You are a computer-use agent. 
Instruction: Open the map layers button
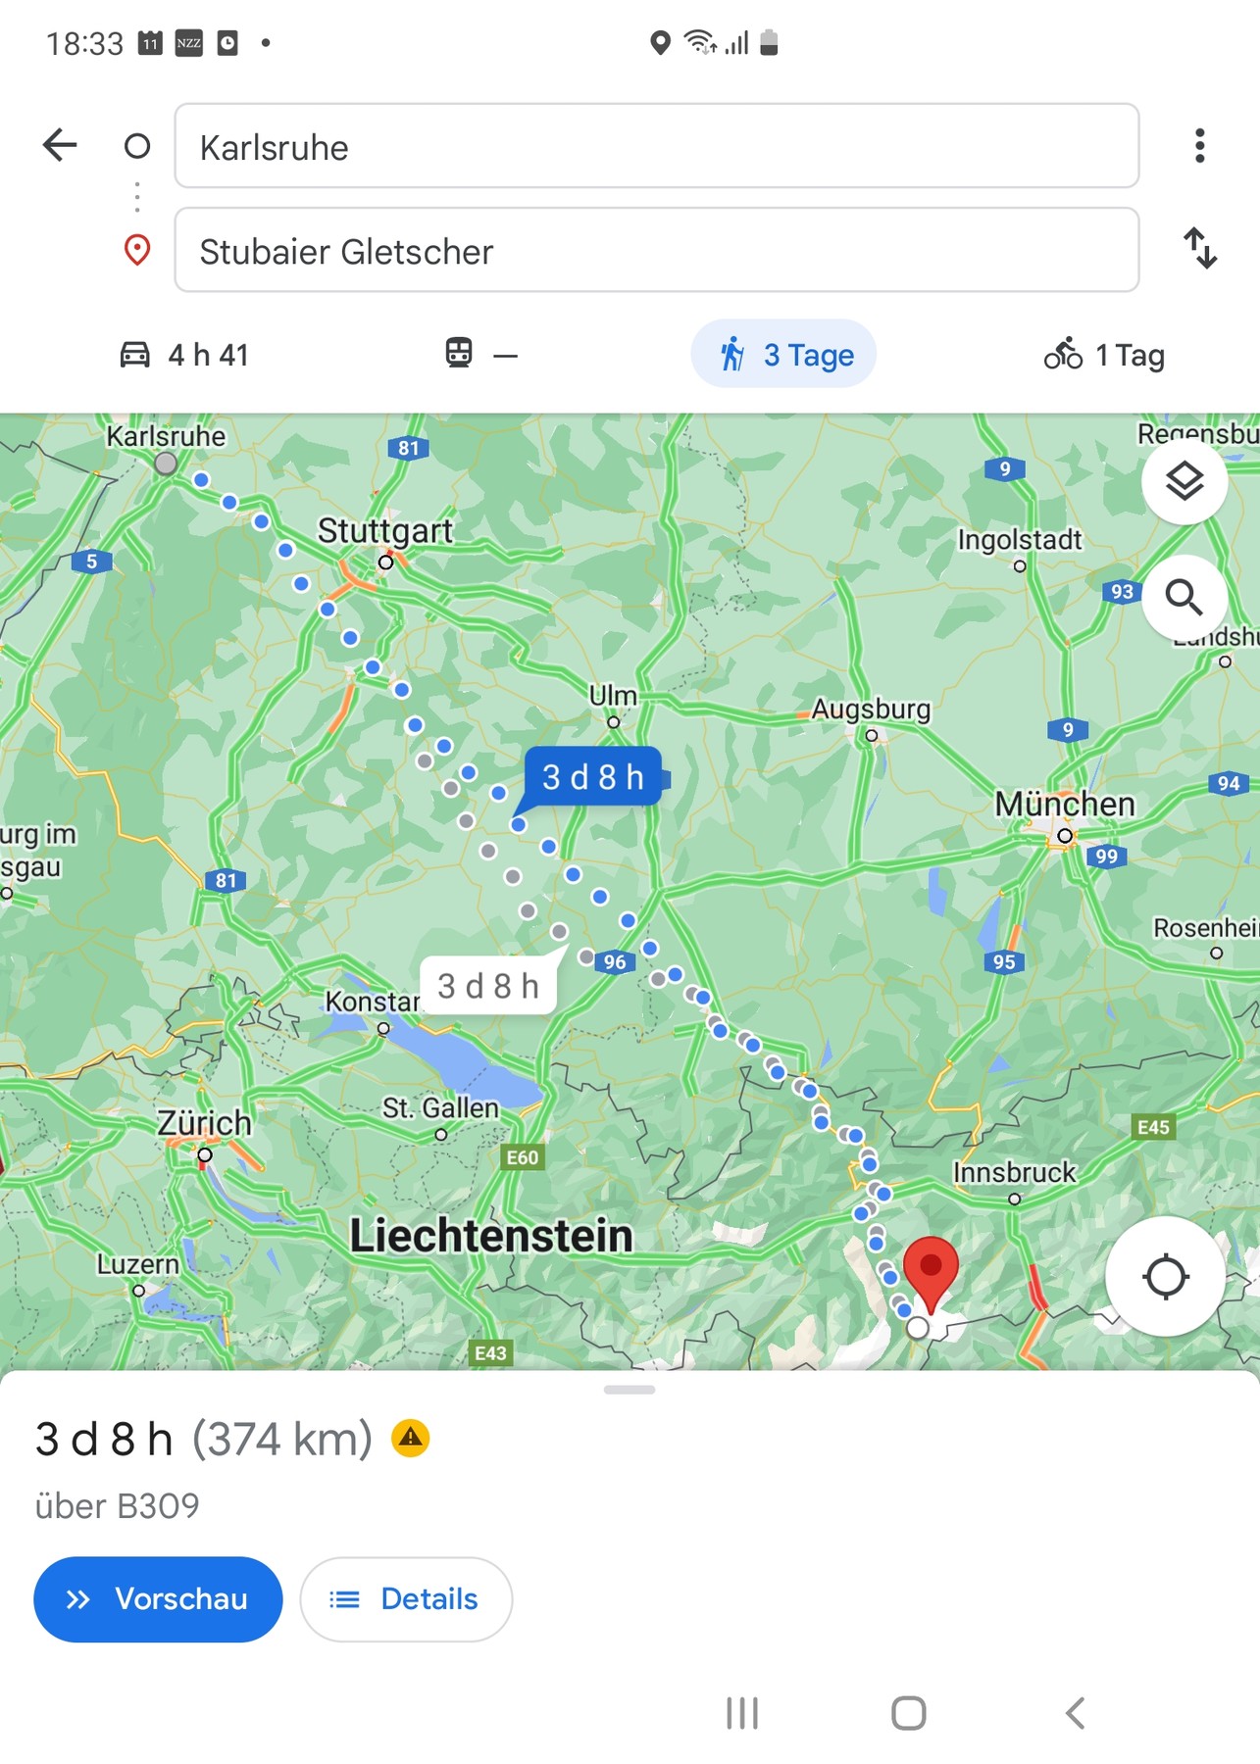tap(1184, 481)
